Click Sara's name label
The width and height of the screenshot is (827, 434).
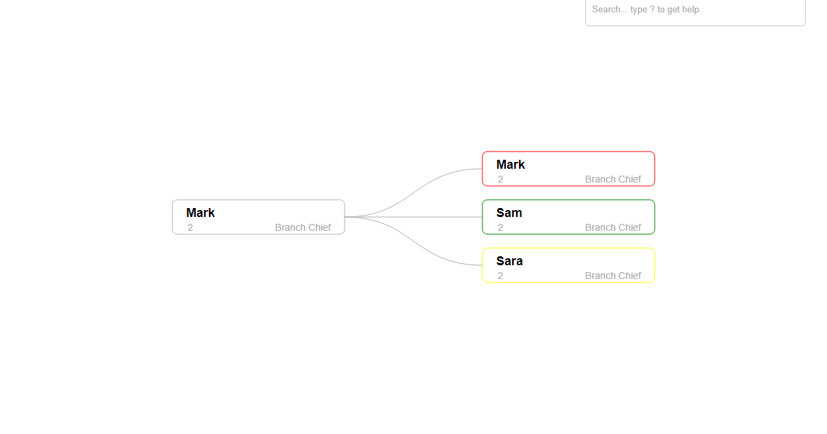pos(509,261)
